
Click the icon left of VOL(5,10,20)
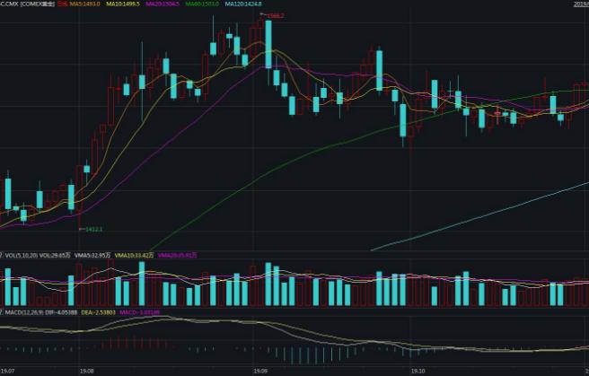point(2,255)
